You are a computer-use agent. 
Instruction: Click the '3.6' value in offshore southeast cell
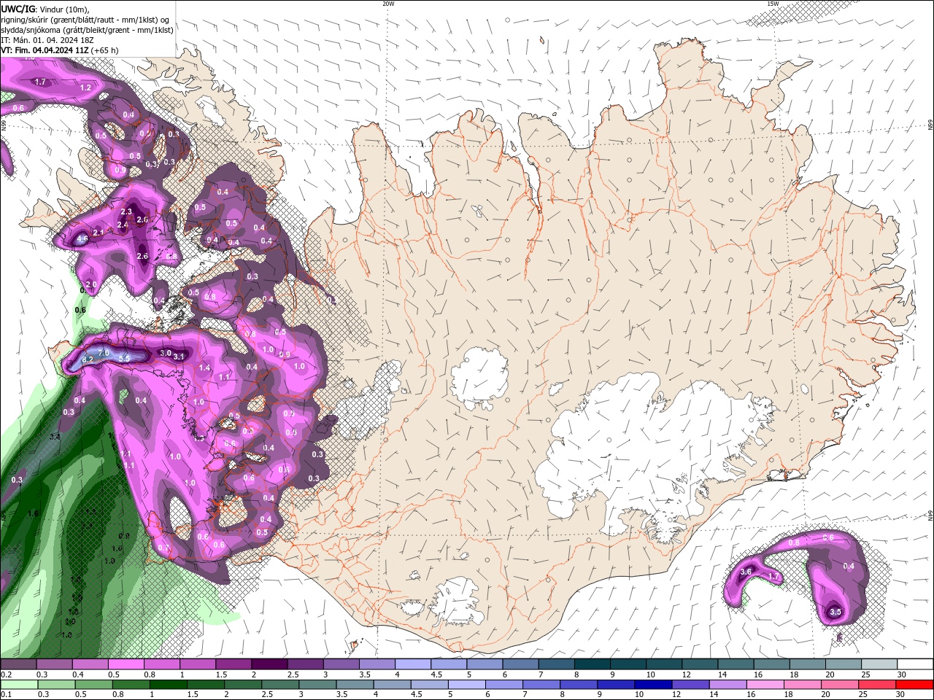[x=746, y=572]
